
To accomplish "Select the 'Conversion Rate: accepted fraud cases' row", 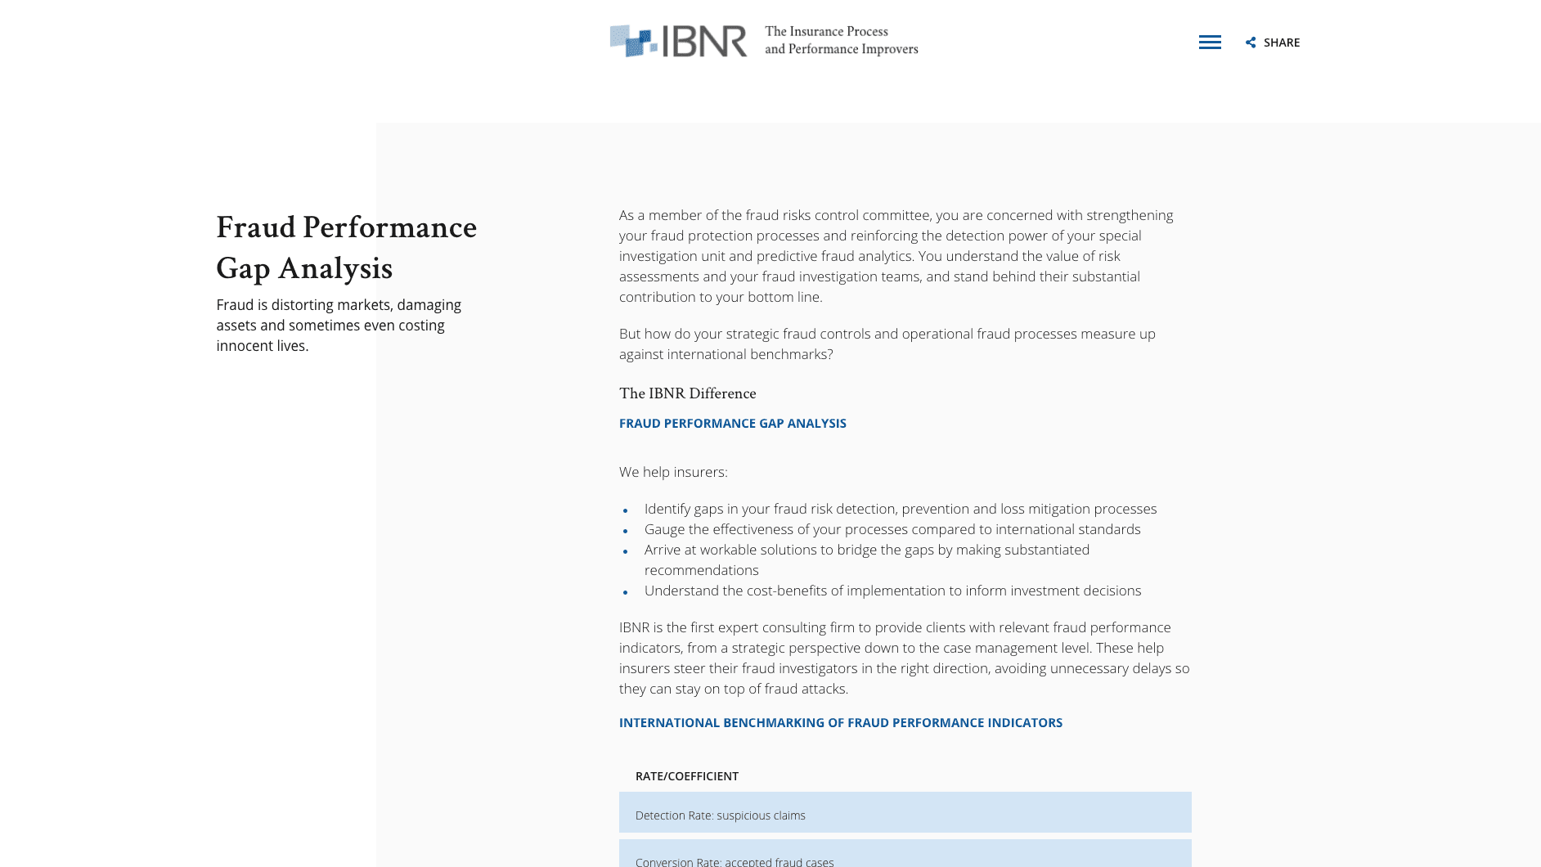I will [x=905, y=854].
